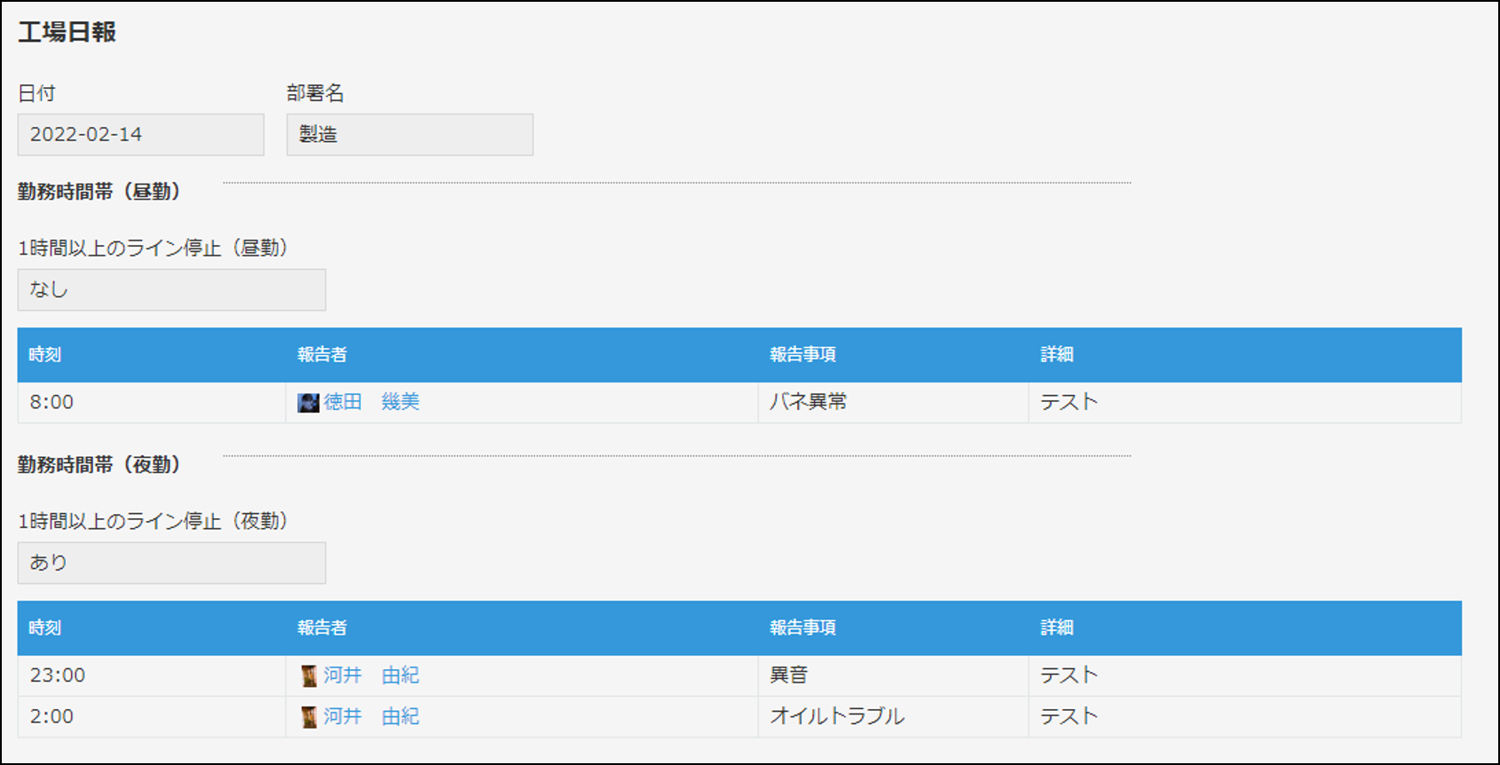
Task: Open 河井 由紀 link in 異音 row
Action: coord(371,675)
